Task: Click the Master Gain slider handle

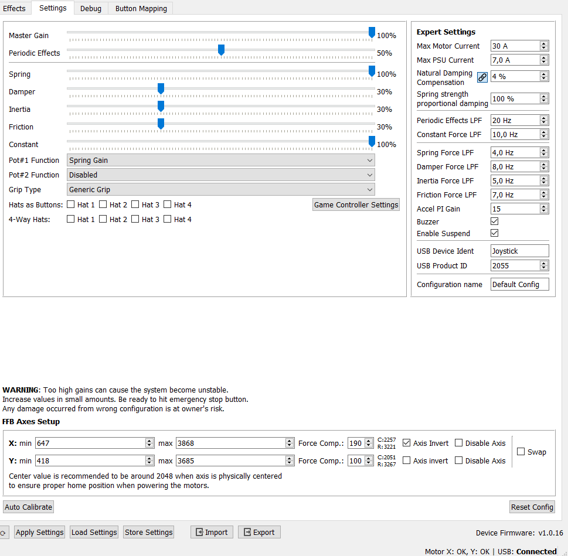Action: [x=372, y=32]
